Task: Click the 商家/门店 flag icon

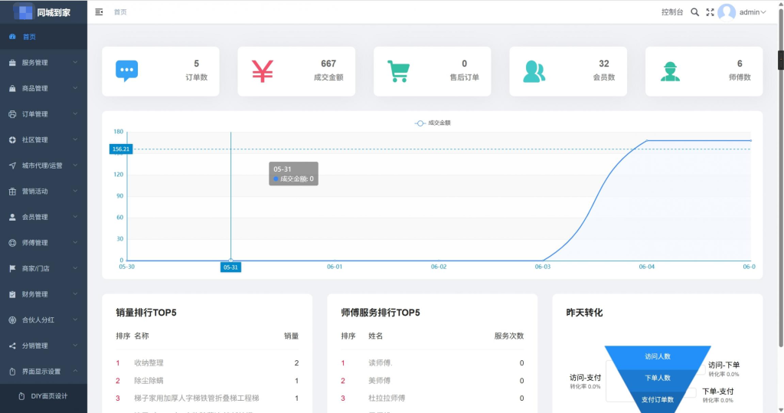Action: point(12,268)
